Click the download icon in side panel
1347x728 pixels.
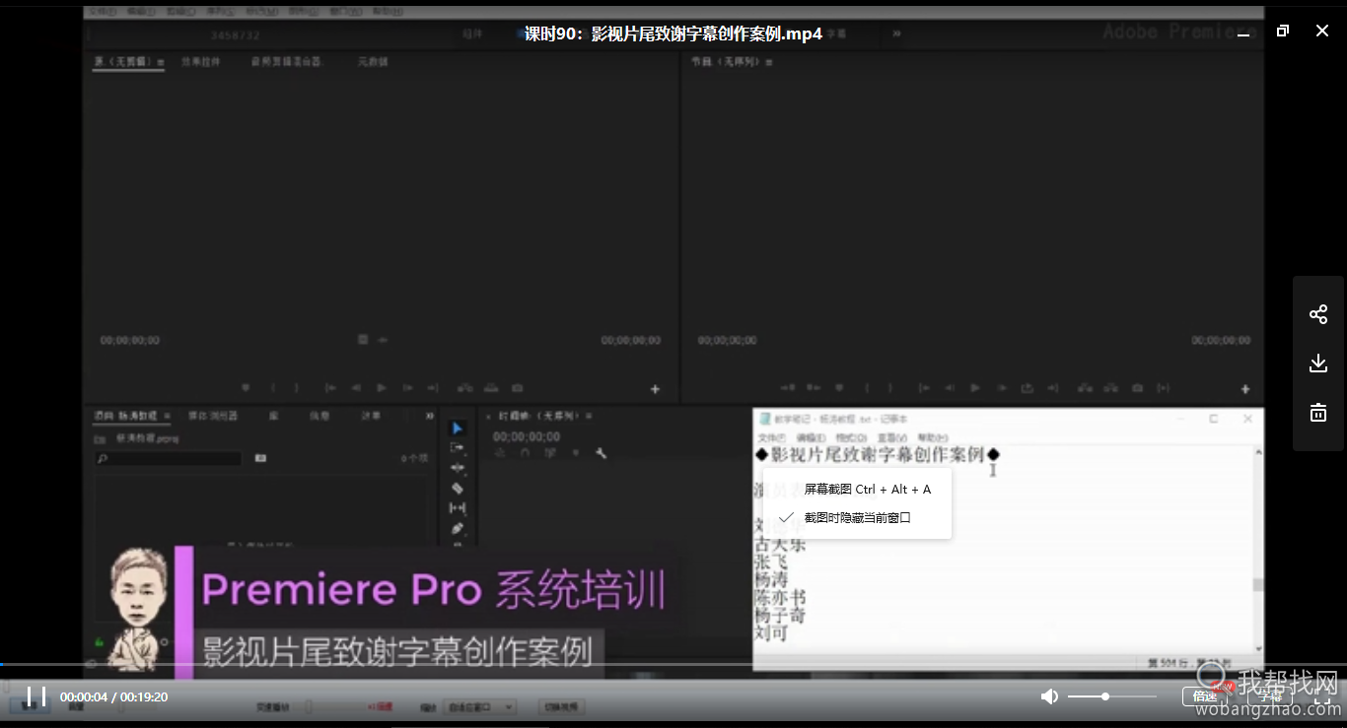point(1318,364)
